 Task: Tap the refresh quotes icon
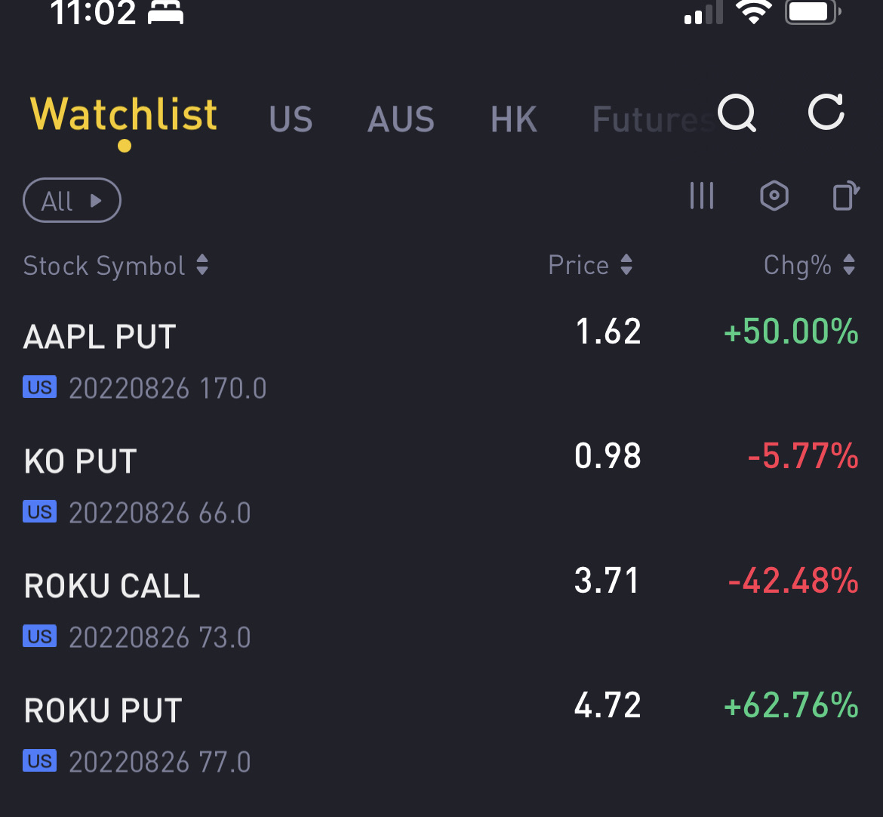826,114
